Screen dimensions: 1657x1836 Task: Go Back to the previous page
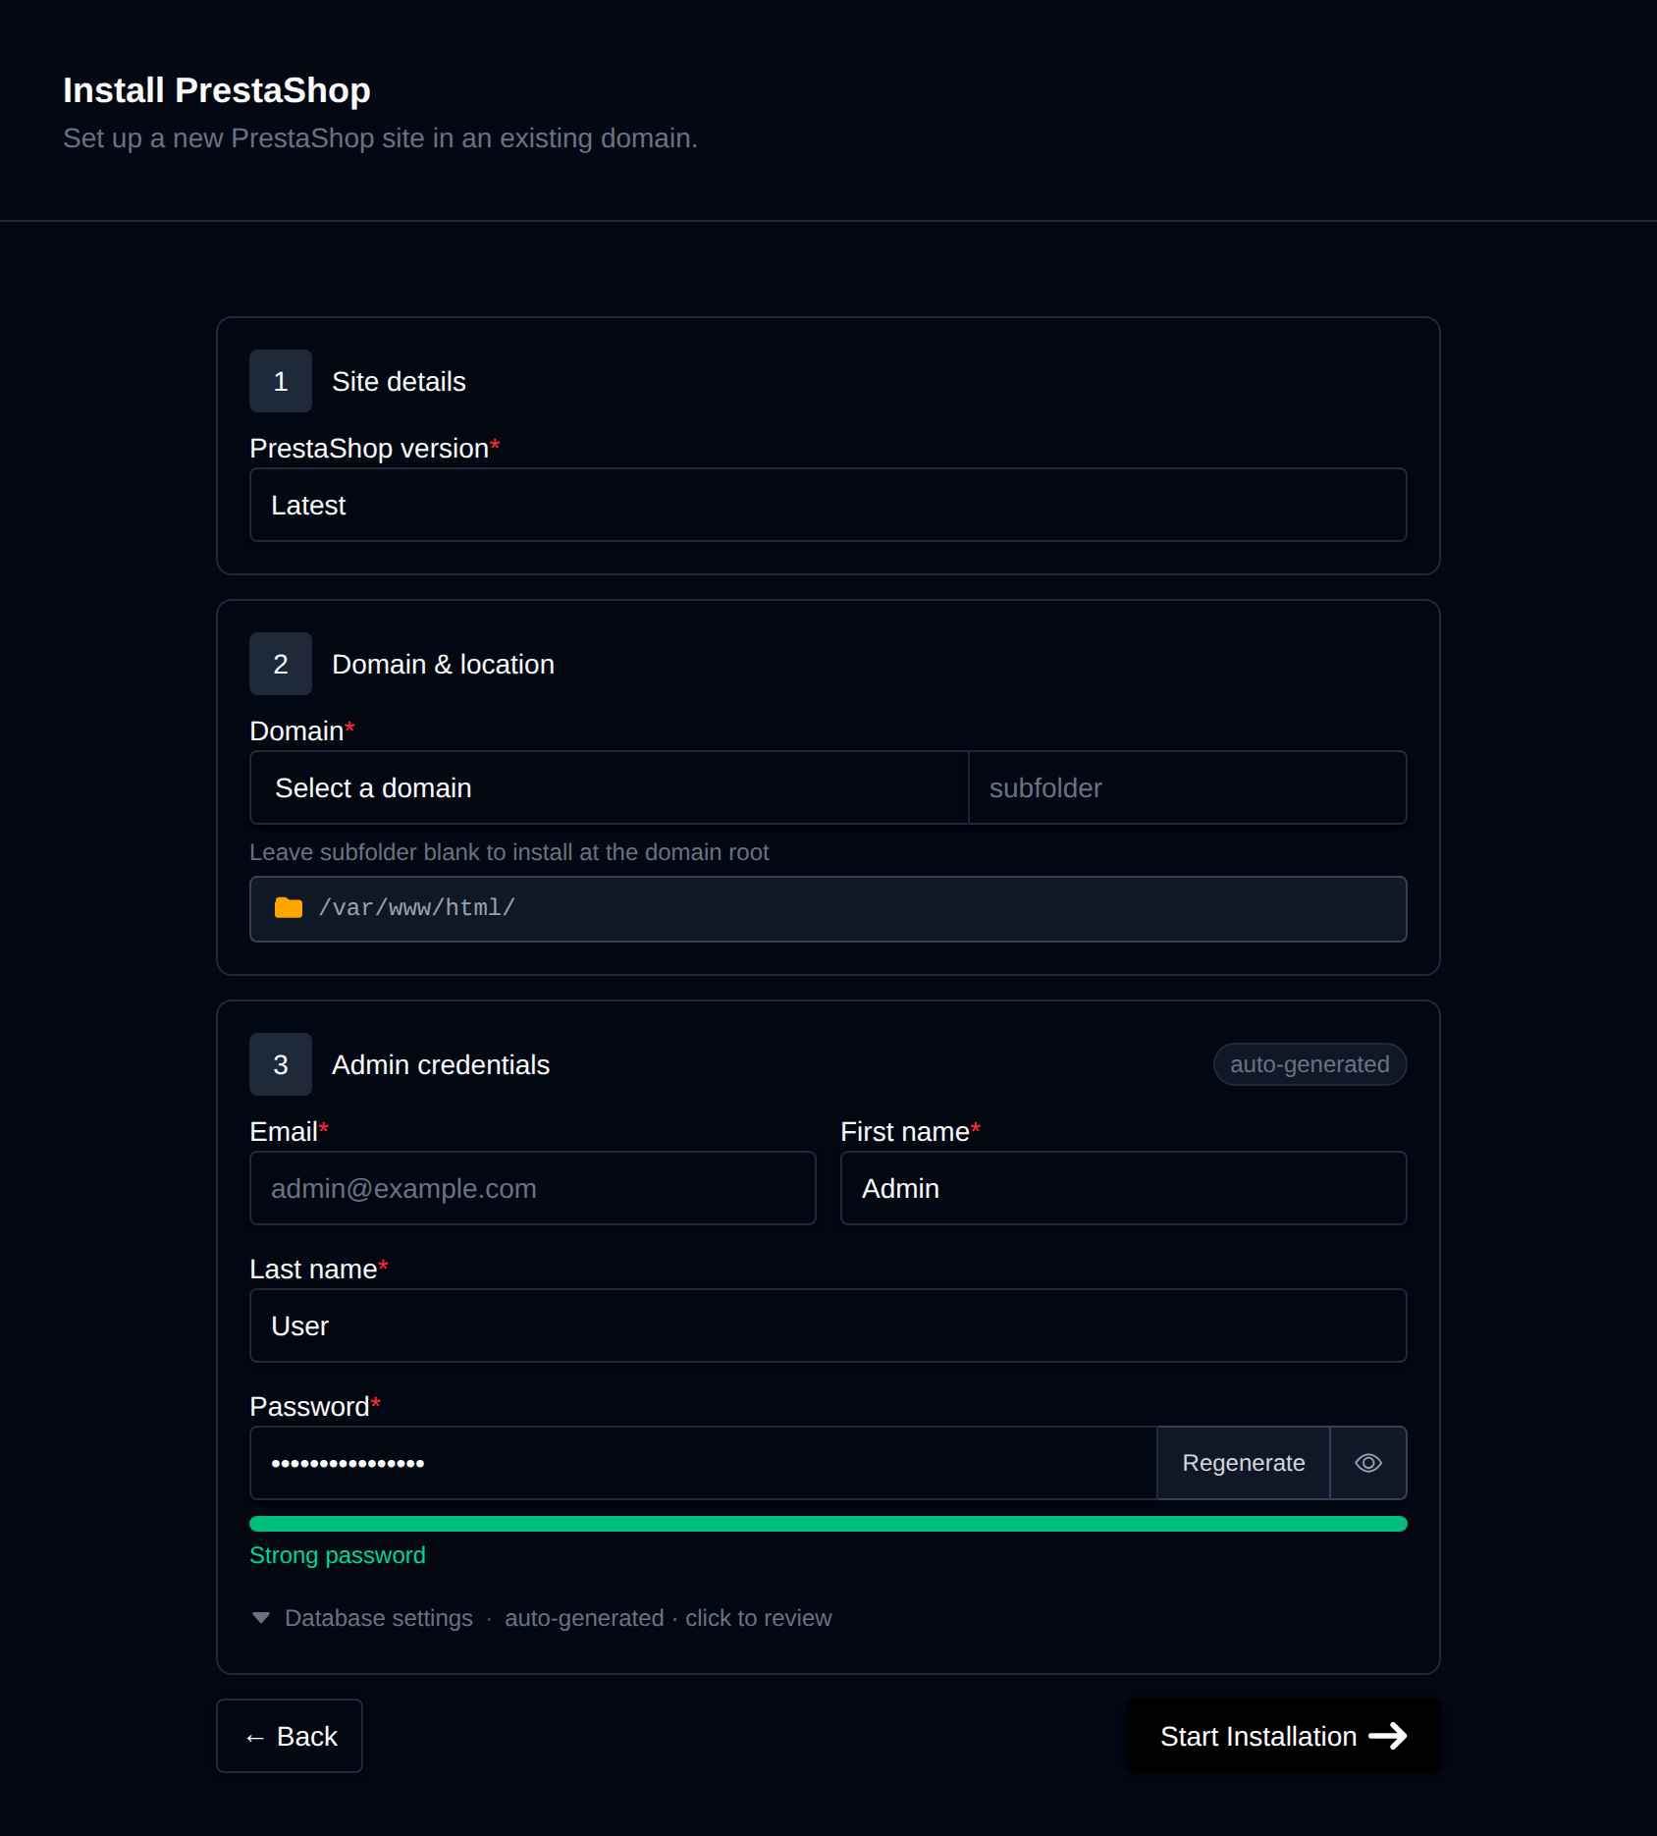pos(290,1736)
